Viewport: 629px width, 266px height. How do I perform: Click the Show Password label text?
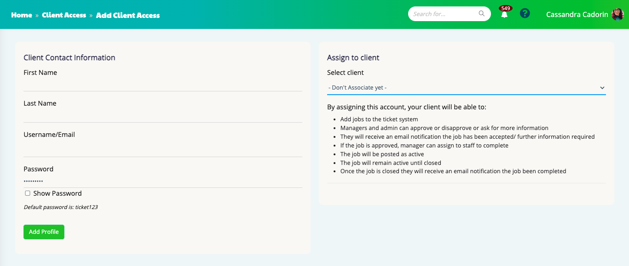click(x=58, y=193)
